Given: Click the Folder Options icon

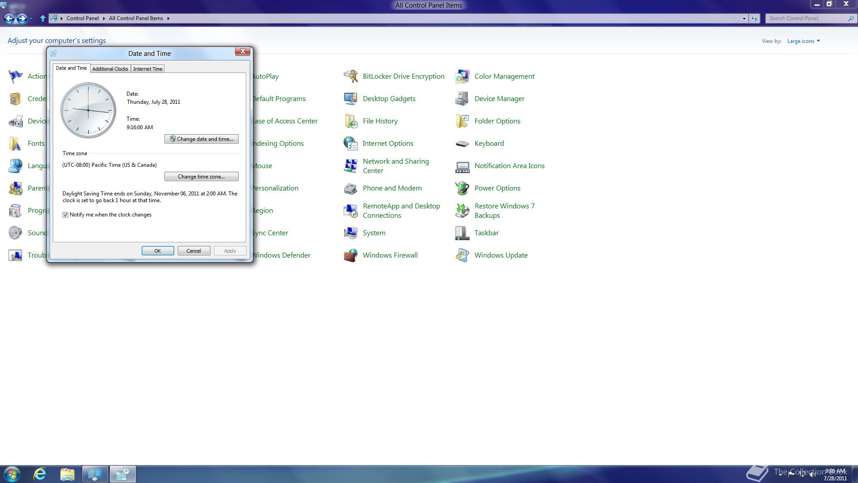Looking at the screenshot, I should coord(462,121).
